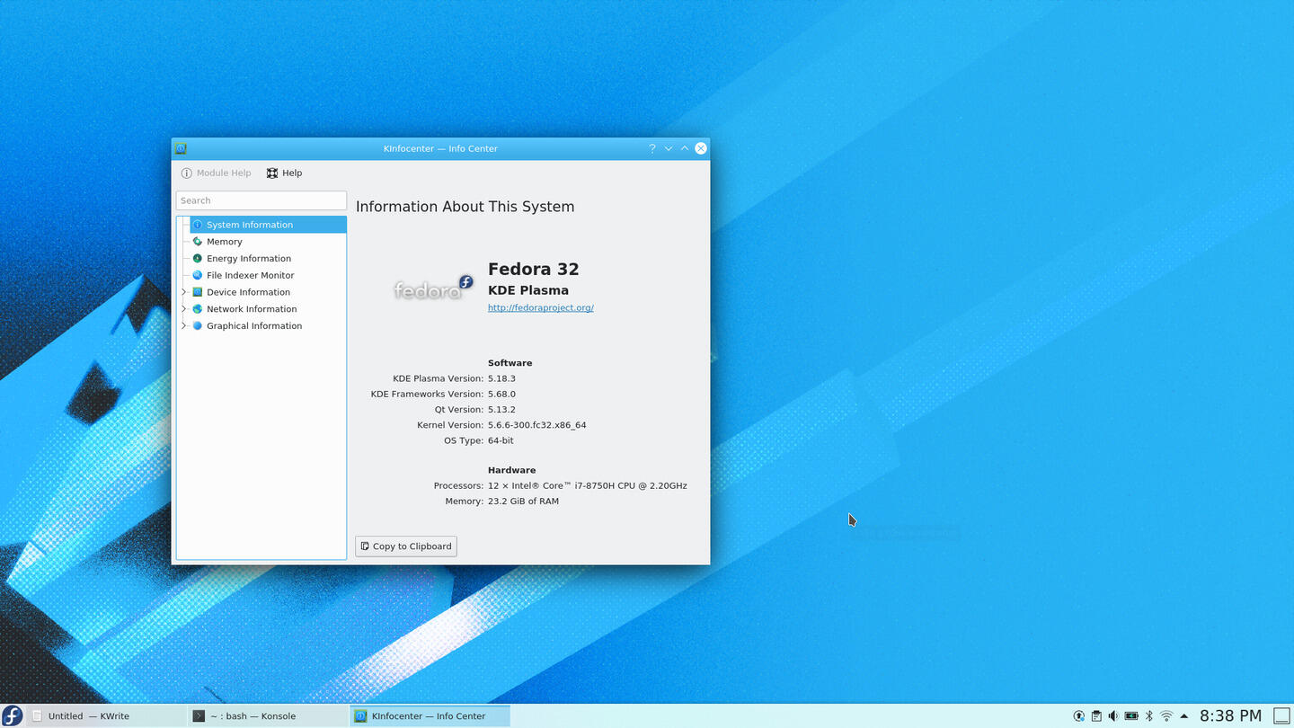Switch to bash — Konsole taskbar entry
The image size is (1294, 728).
point(268,715)
